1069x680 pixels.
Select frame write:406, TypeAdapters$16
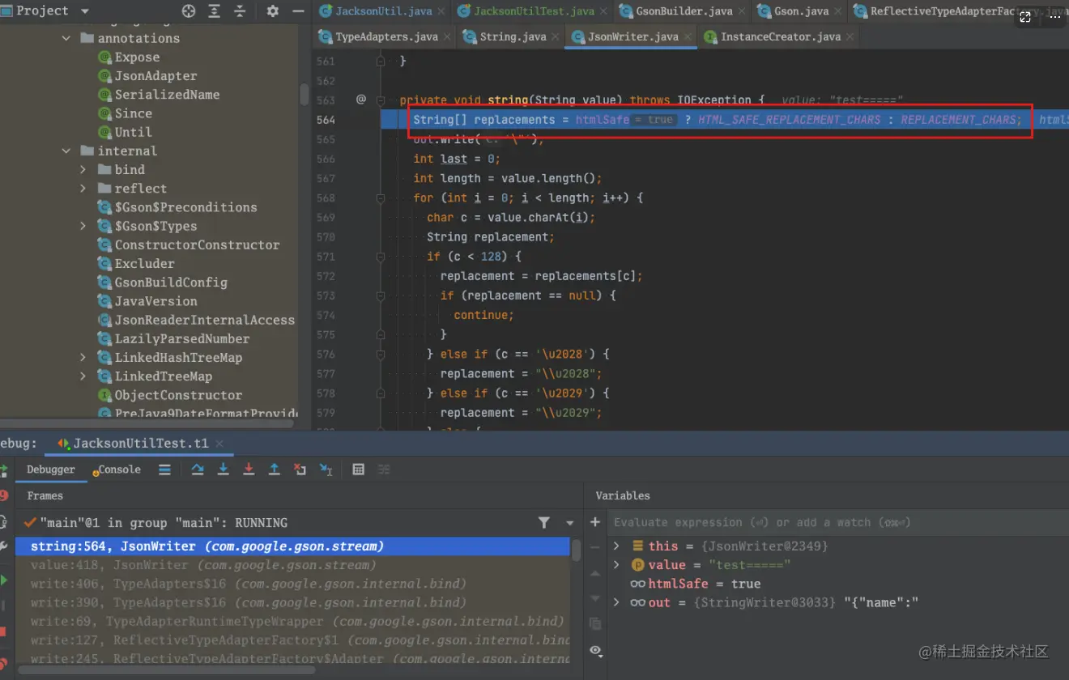tap(292, 584)
